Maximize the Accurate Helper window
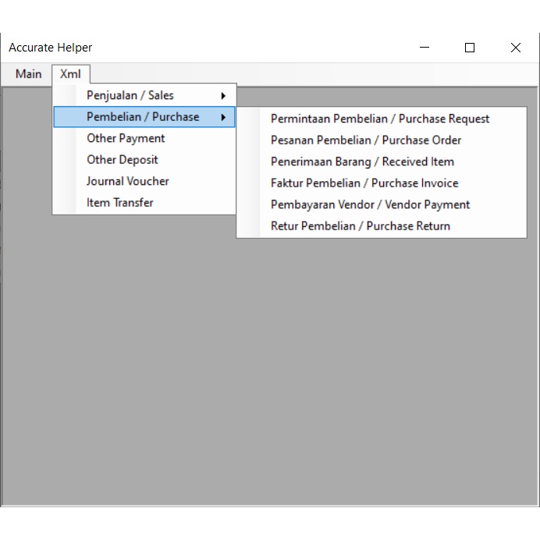540x540 pixels. (x=470, y=48)
